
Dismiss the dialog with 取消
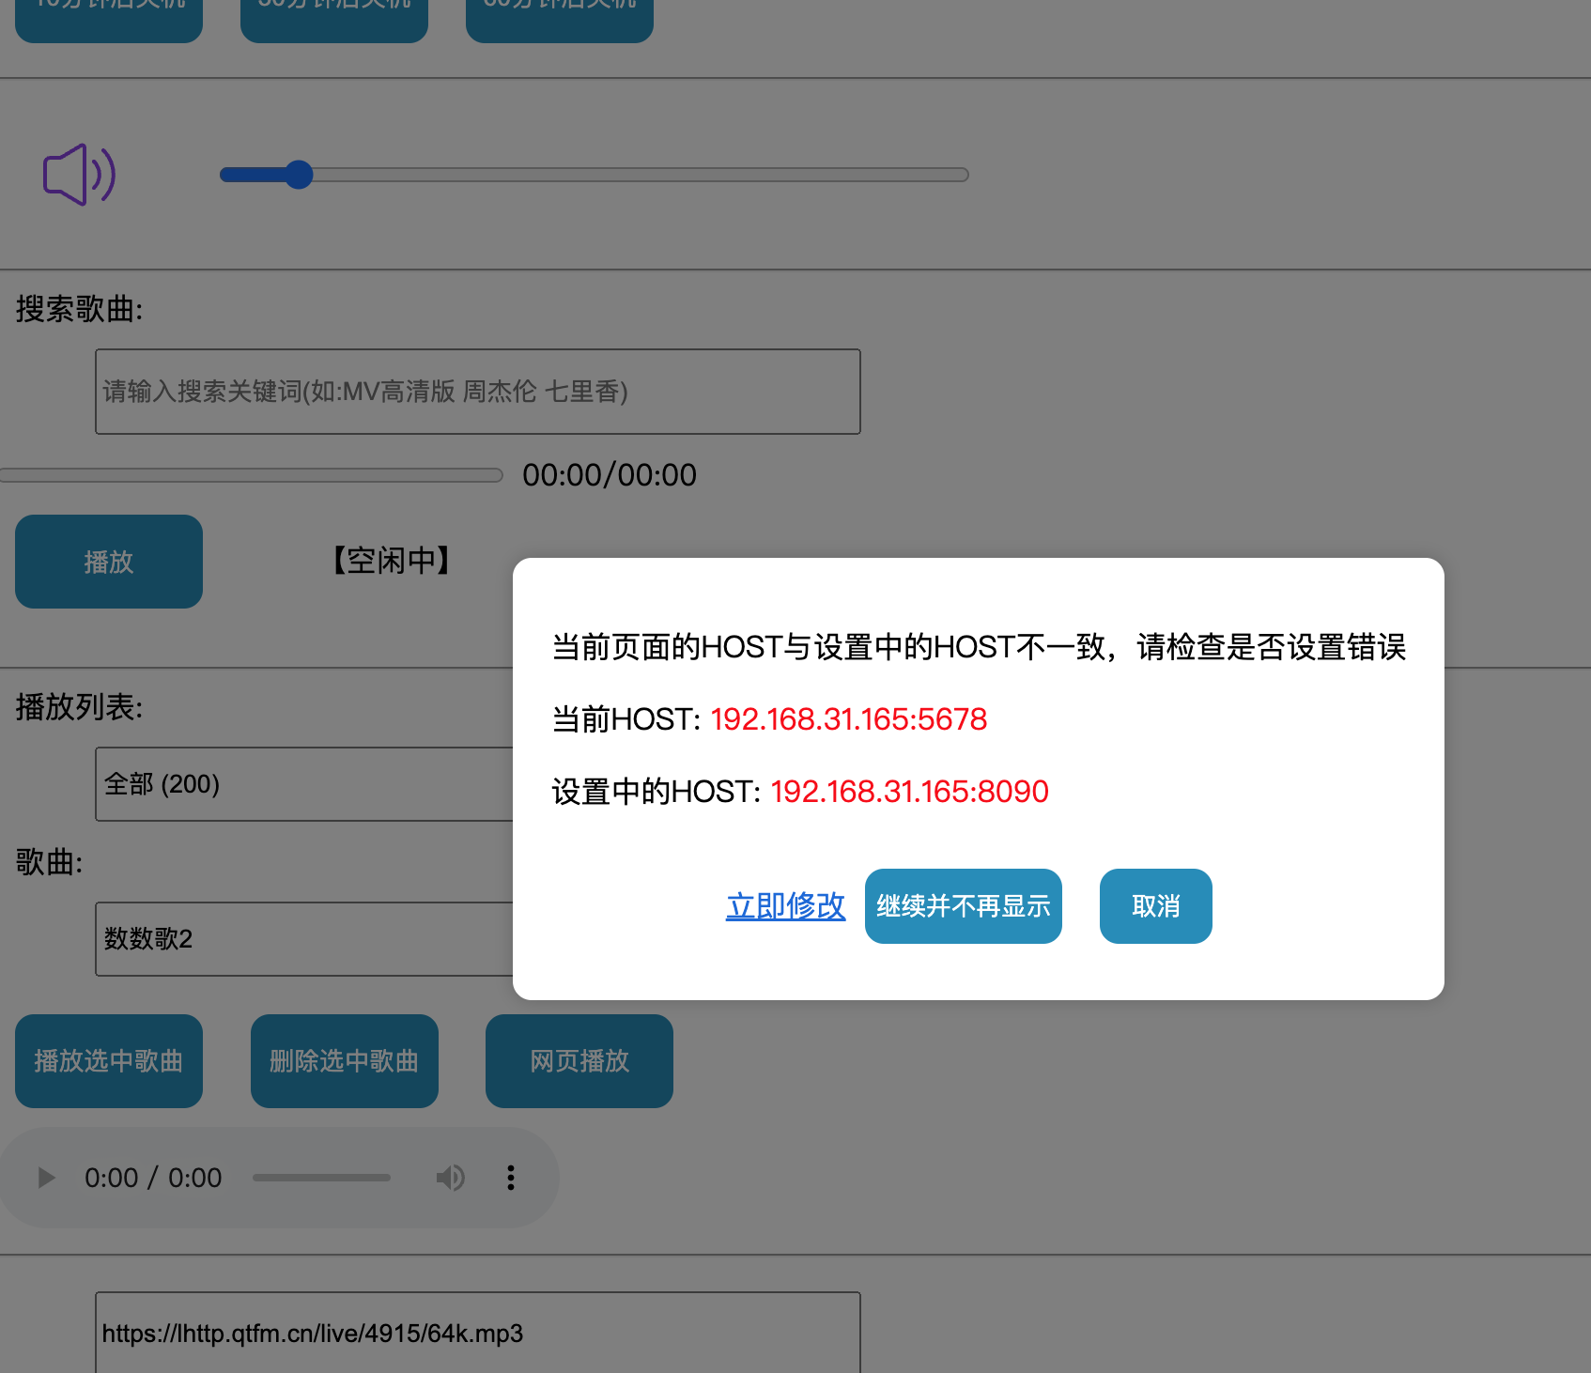[x=1155, y=906]
